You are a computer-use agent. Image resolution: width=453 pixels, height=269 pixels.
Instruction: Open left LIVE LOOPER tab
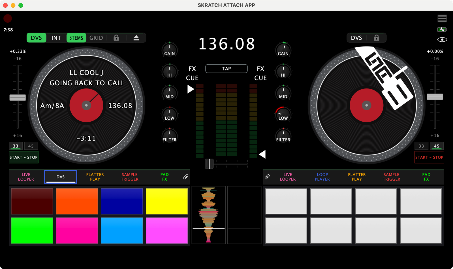(26, 177)
